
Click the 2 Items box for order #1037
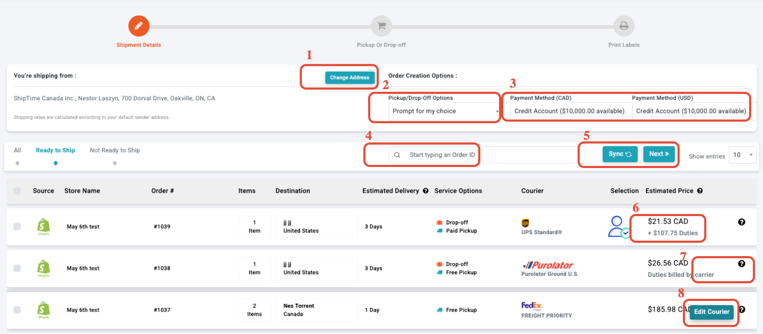254,310
